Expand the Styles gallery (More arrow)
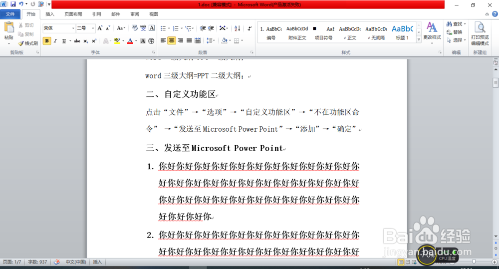Viewport: 499px width, 269px height. 419,39
